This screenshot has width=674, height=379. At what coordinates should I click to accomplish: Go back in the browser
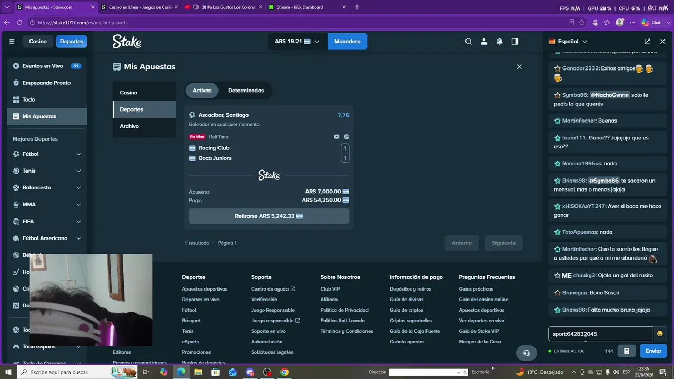click(7, 23)
